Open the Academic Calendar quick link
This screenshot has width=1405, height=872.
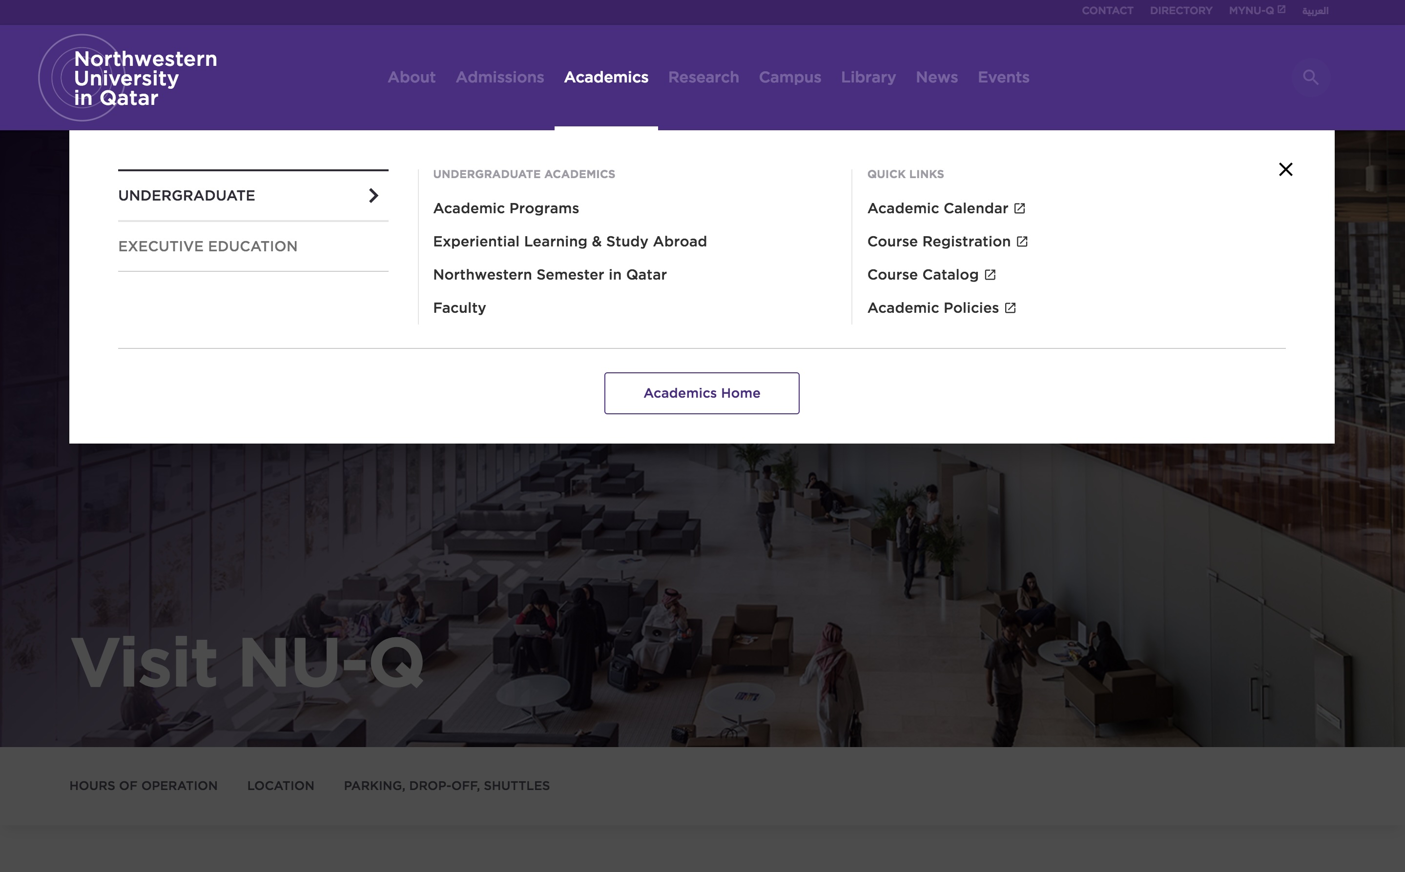coord(946,208)
